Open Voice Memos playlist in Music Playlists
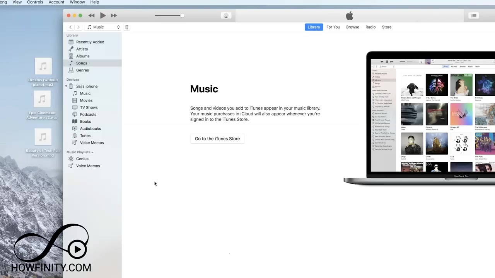Viewport: 495px width, 278px height. click(93, 166)
